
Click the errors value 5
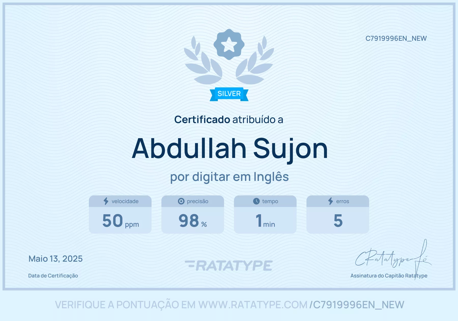click(338, 221)
